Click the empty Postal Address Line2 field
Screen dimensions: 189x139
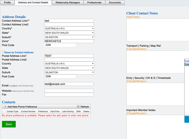tap(69, 60)
